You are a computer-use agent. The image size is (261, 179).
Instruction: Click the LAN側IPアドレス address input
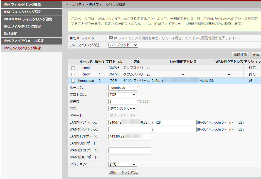coord(129,122)
